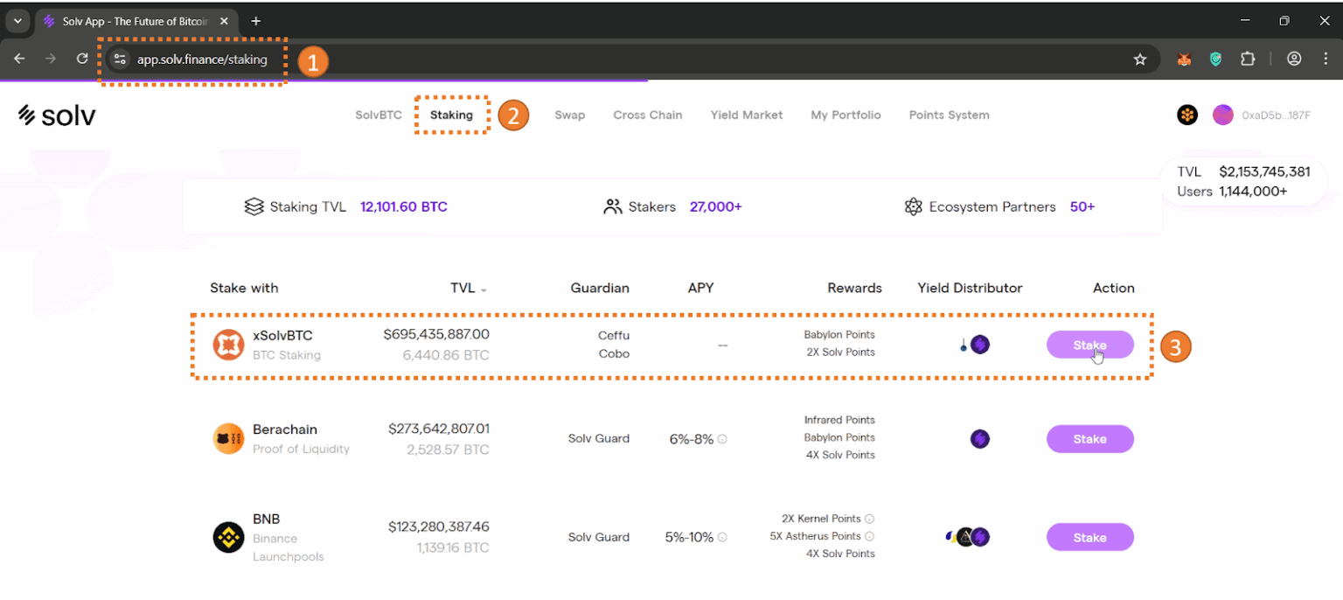Image resolution: width=1343 pixels, height=600 pixels.
Task: Open the tab search chevron in Chrome
Action: 17,21
